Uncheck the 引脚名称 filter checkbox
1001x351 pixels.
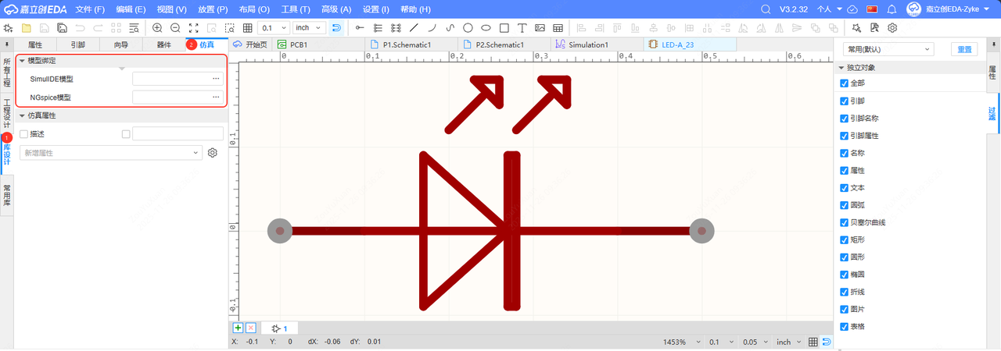[x=844, y=119]
